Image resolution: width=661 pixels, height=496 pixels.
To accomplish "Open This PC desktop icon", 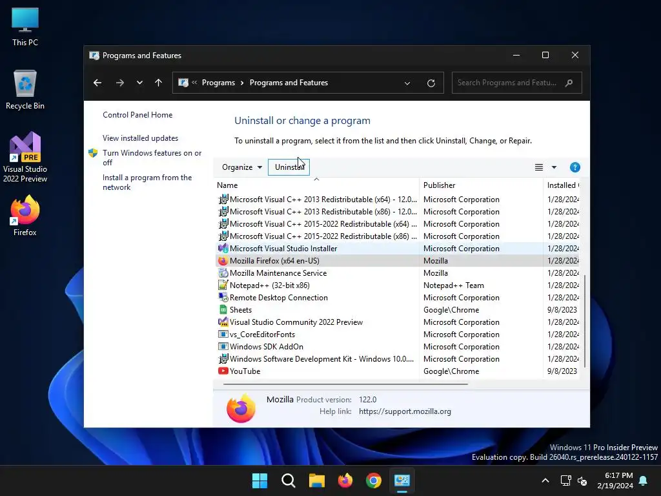I will [x=25, y=27].
